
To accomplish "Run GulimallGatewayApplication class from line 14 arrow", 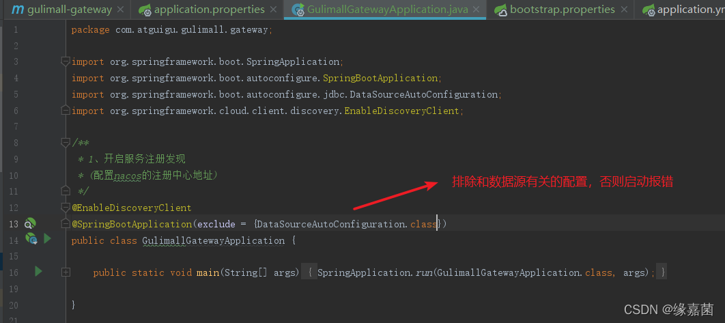I will (47, 239).
